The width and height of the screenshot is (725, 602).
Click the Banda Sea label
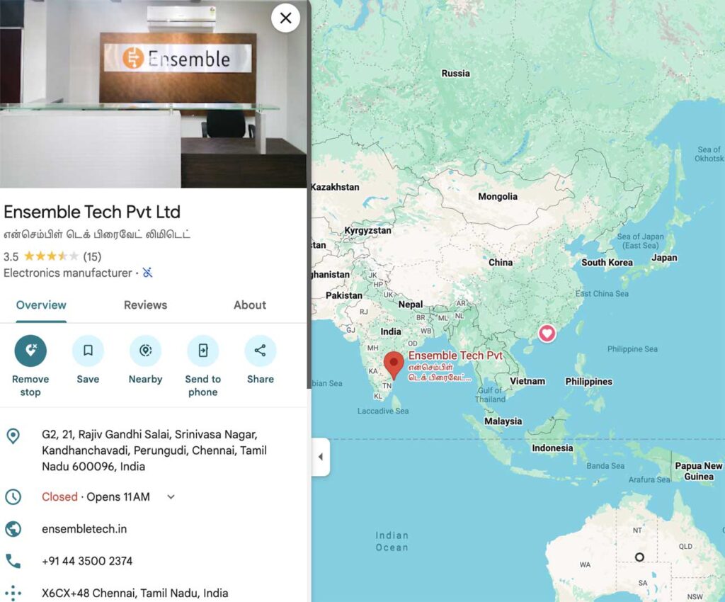[x=605, y=466]
